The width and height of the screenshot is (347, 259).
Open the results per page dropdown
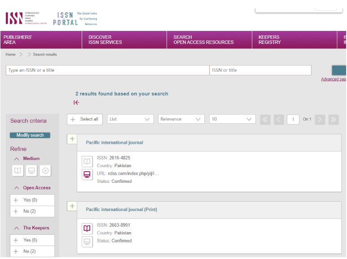[232, 119]
